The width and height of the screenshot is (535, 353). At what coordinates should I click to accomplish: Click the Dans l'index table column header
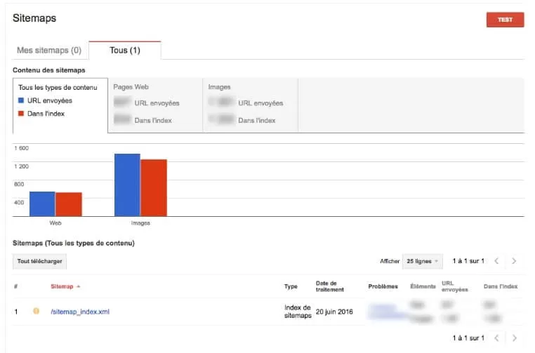click(501, 286)
